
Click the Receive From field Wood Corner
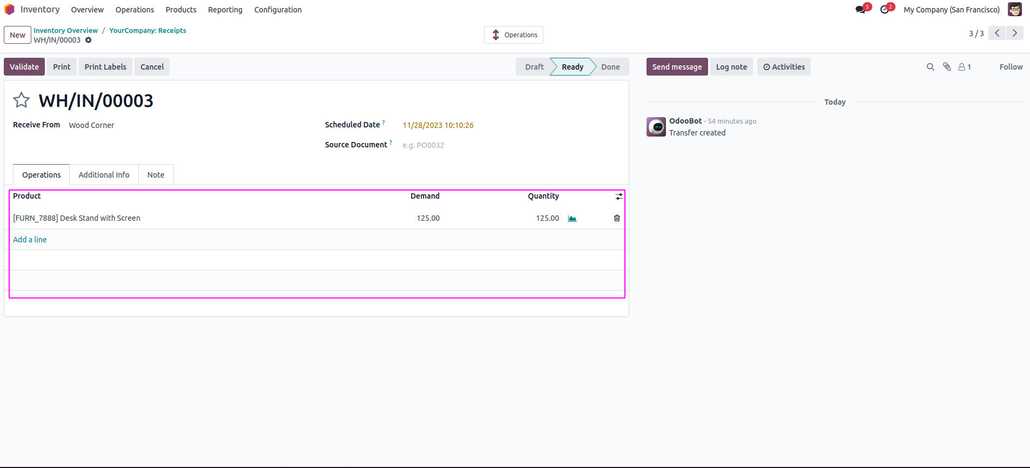point(91,125)
